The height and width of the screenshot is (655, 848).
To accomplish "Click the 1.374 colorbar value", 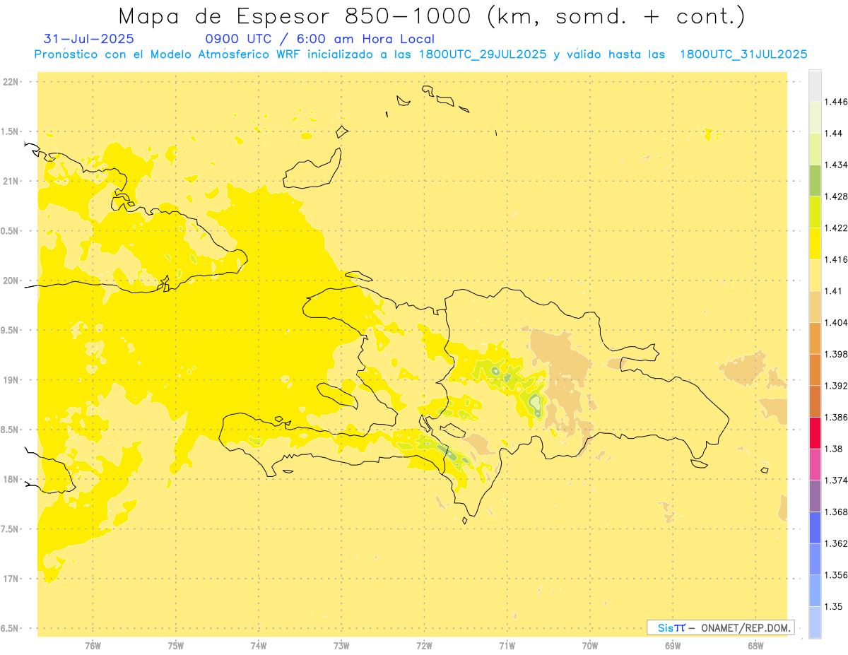I will coord(837,480).
